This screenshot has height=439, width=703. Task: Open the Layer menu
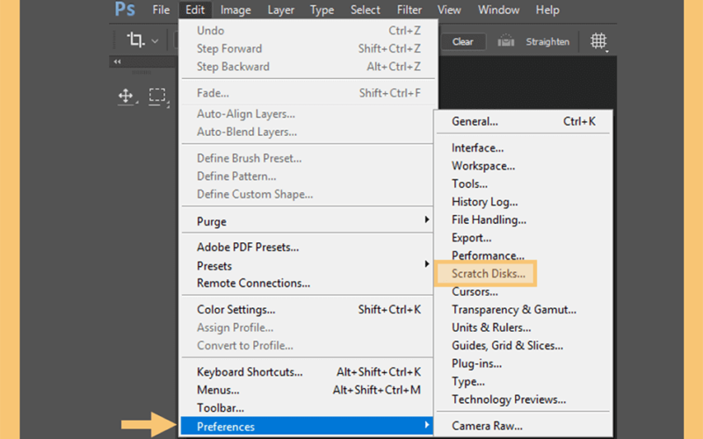(x=280, y=10)
